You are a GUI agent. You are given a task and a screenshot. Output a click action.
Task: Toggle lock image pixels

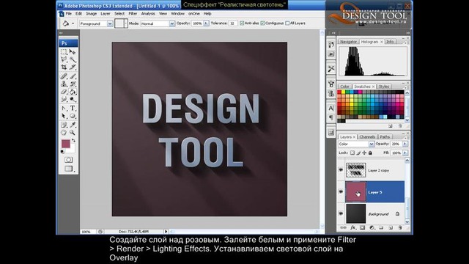pyautogui.click(x=358, y=153)
